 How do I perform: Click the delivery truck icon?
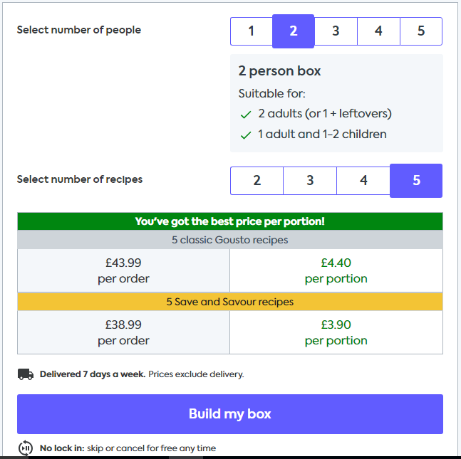[x=26, y=374]
